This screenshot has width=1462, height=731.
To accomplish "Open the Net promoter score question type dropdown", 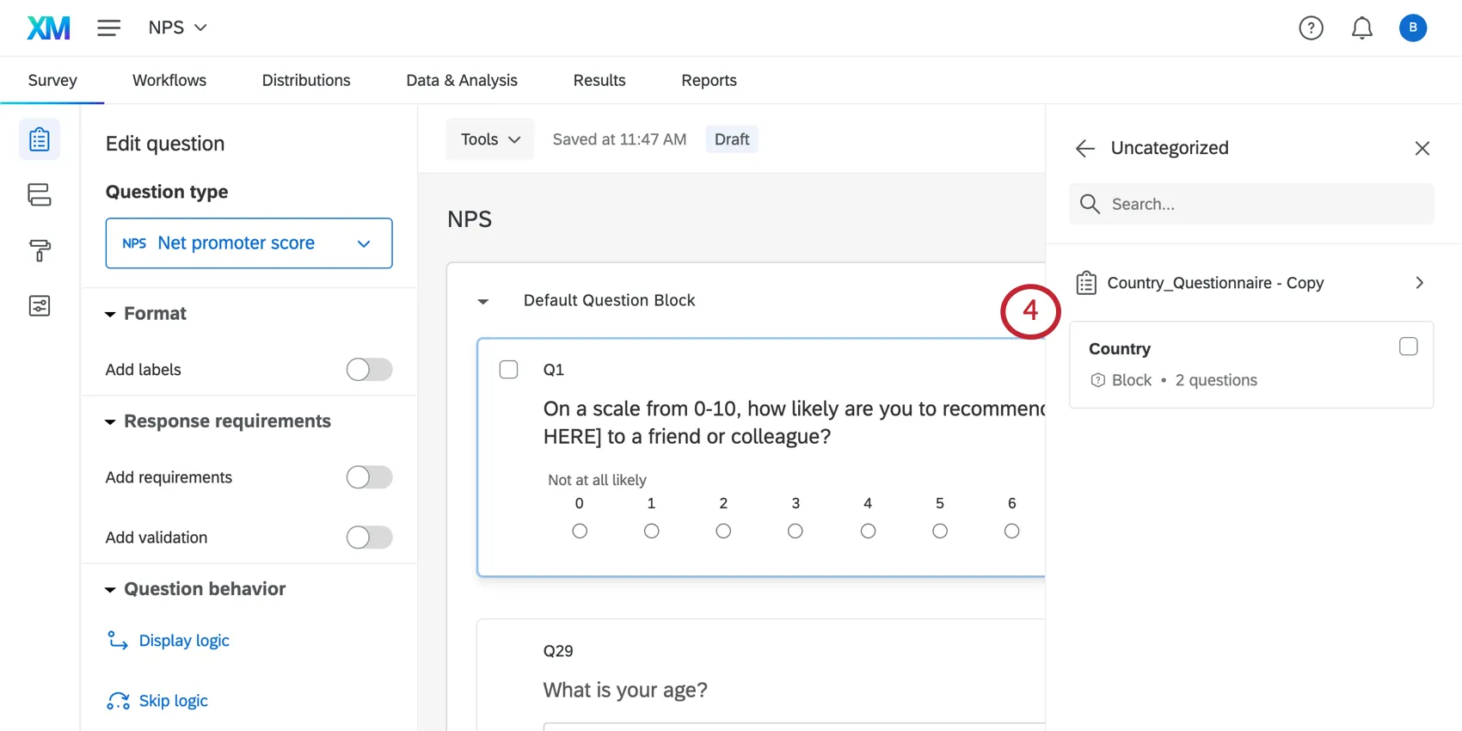I will [x=249, y=243].
